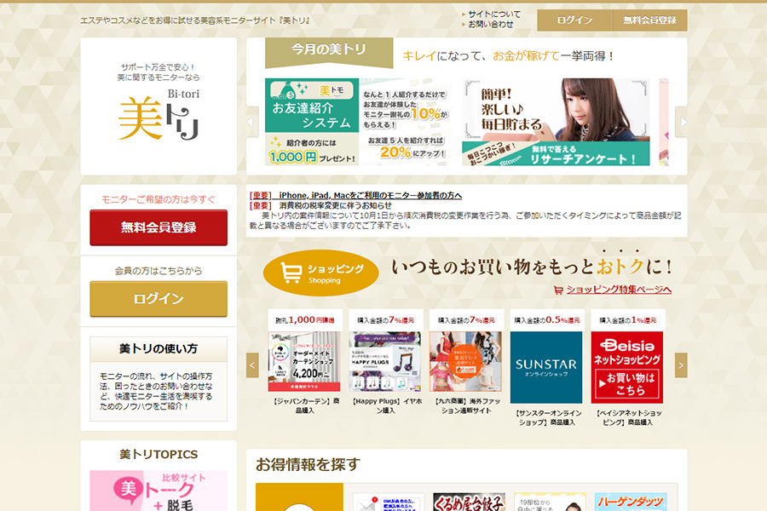Image resolution: width=767 pixels, height=511 pixels.
Task: Open ショッピング特集ページへ link
Action: point(619,290)
